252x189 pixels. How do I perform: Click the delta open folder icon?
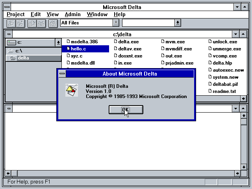point(13,58)
